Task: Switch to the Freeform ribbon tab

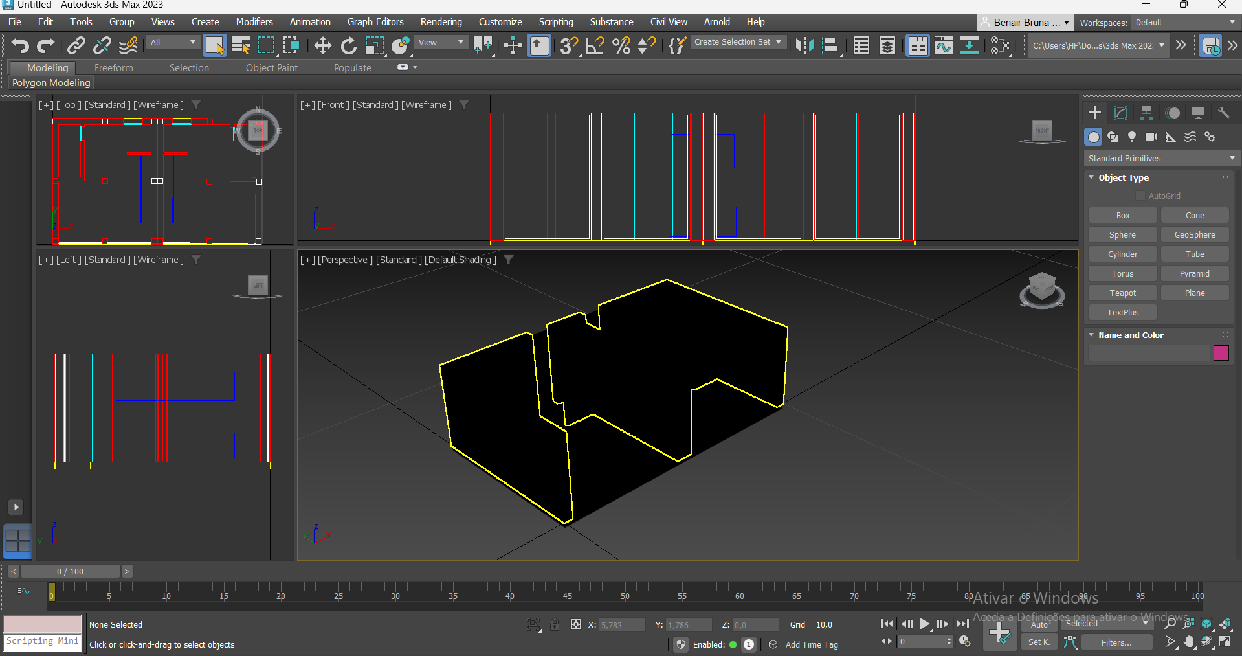Action: (114, 67)
